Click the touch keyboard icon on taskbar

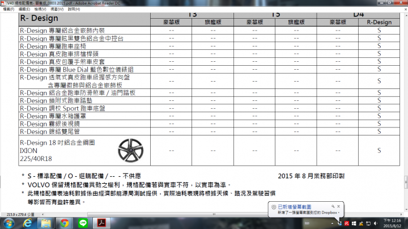(307, 223)
